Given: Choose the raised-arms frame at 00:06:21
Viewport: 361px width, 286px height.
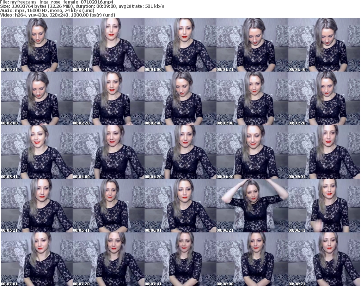Looking at the screenshot, I should [252, 206].
